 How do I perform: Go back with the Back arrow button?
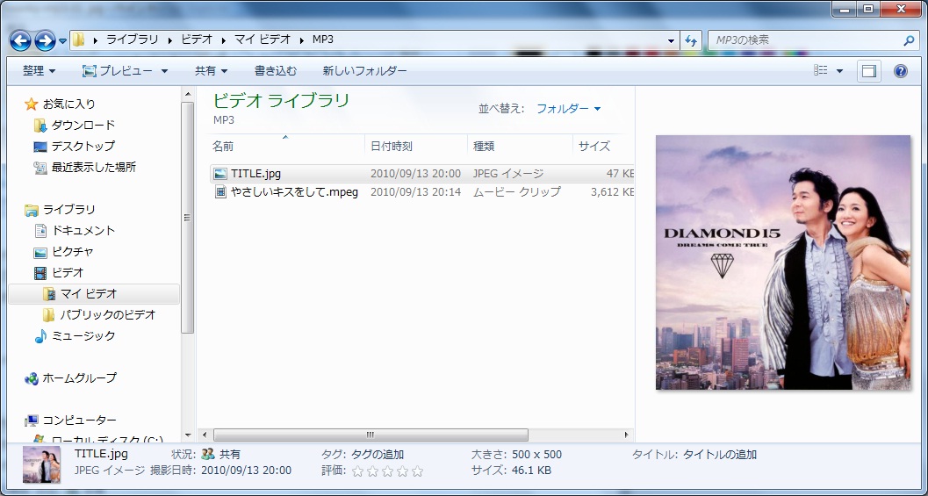pyautogui.click(x=20, y=40)
